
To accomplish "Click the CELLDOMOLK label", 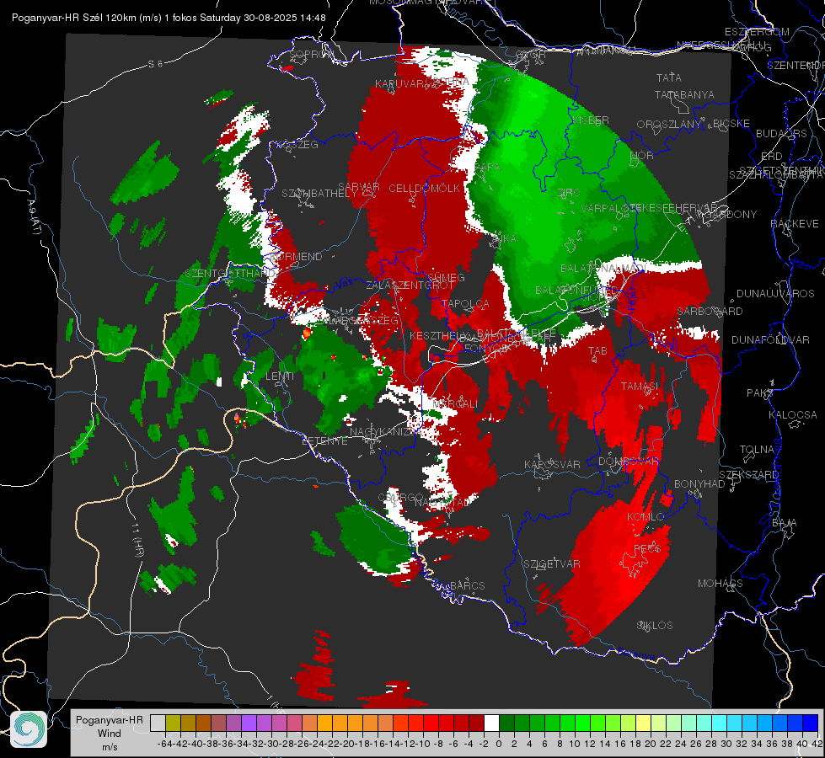I will 424,189.
